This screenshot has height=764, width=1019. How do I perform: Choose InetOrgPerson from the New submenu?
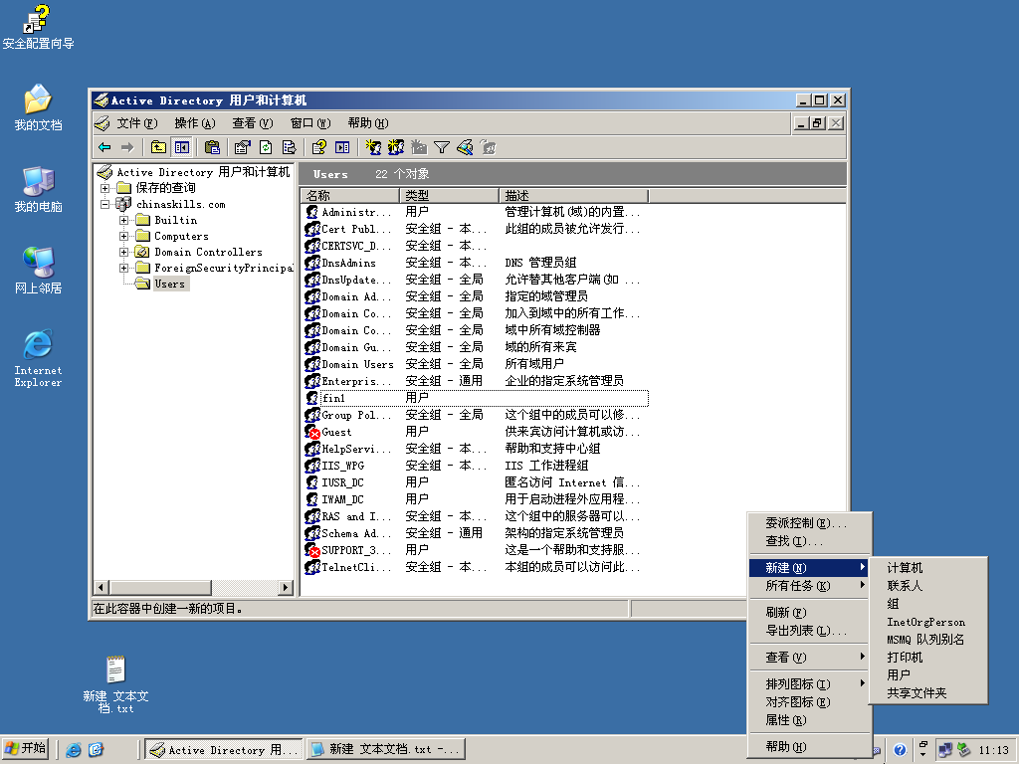[928, 622]
